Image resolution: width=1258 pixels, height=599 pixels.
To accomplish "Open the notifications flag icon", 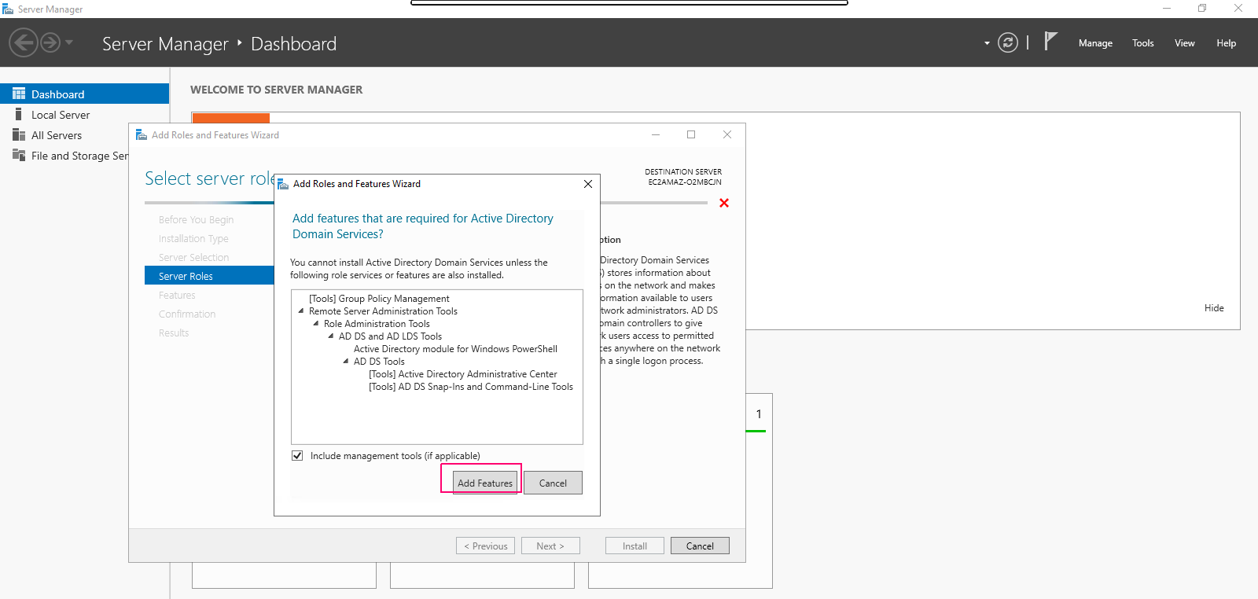I will [1050, 41].
